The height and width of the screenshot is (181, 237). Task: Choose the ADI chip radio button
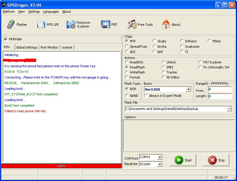(127, 52)
